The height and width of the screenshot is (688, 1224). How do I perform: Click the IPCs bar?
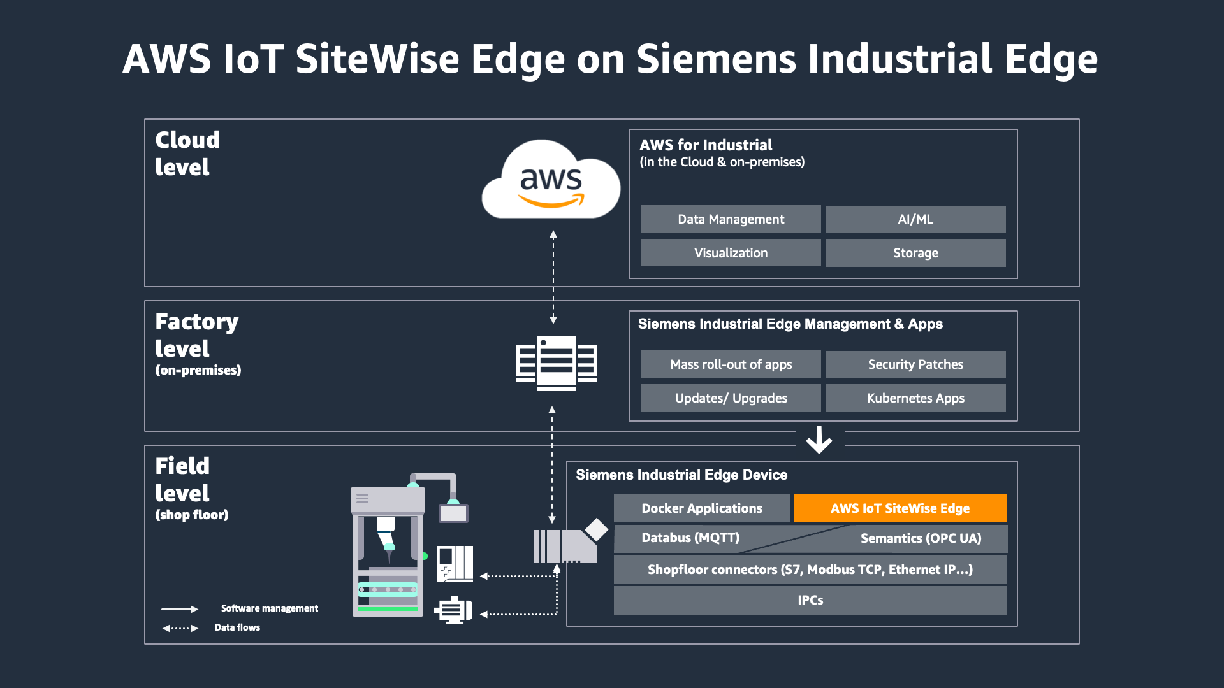click(810, 600)
